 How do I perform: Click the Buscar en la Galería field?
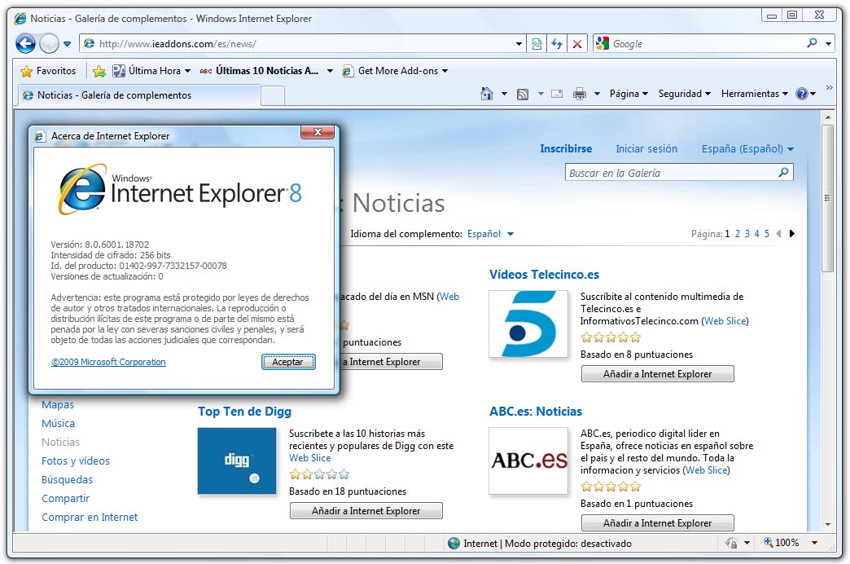click(x=671, y=173)
